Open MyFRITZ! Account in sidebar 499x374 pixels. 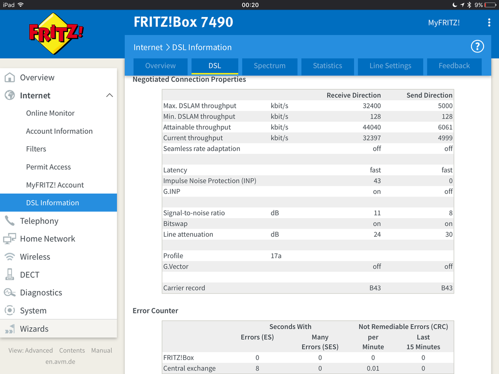pyautogui.click(x=55, y=185)
